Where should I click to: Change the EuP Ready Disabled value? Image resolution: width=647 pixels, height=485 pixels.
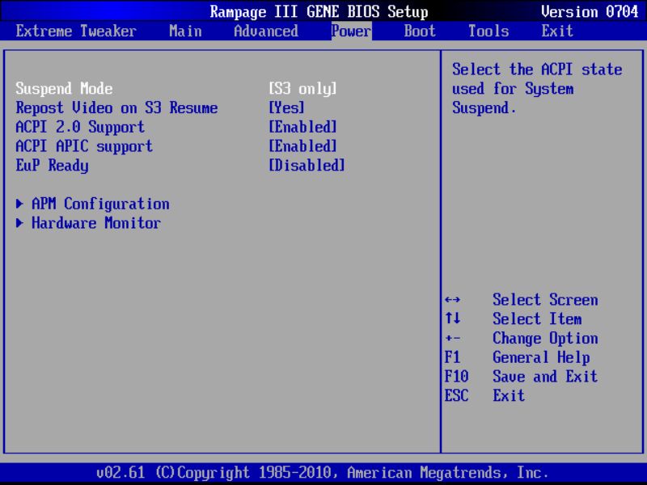(x=307, y=166)
